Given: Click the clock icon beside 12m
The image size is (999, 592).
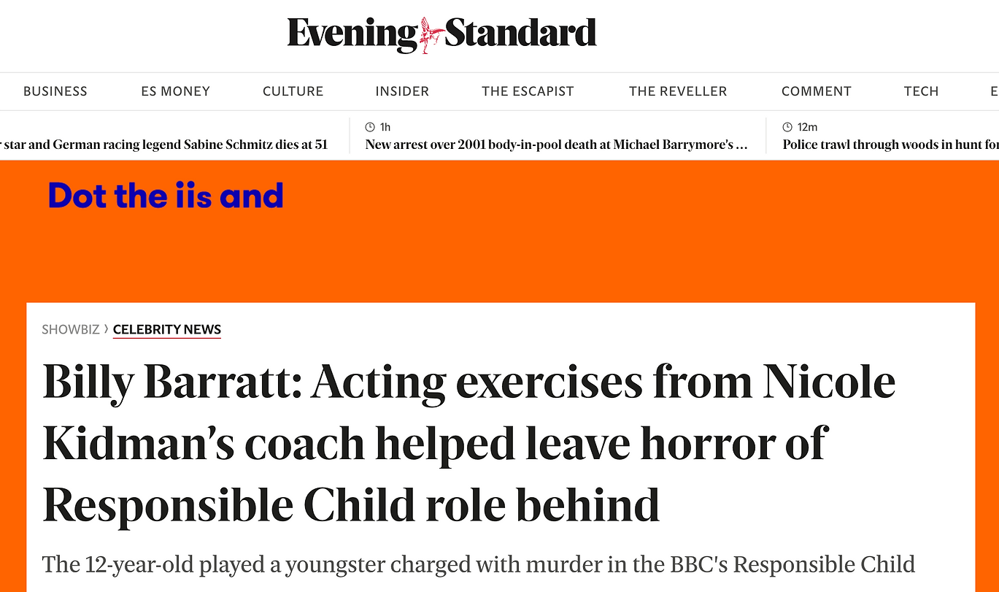Looking at the screenshot, I should (787, 127).
